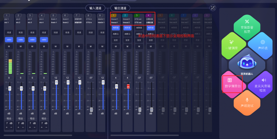Increase mic 1 gain with plus button
Screen dimensions: 277x139
point(7,127)
